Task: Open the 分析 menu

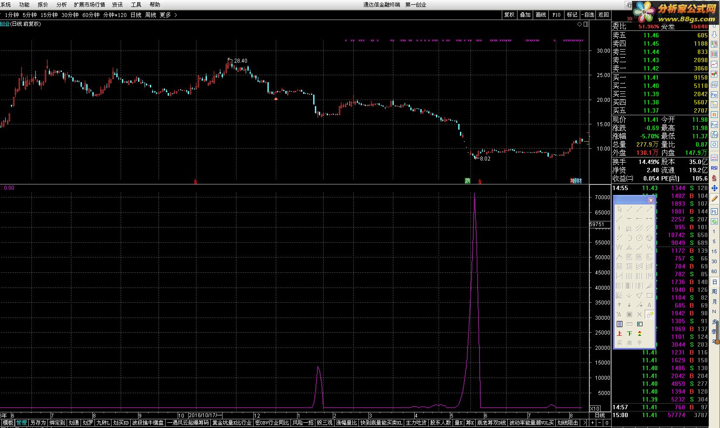Action: pos(61,5)
